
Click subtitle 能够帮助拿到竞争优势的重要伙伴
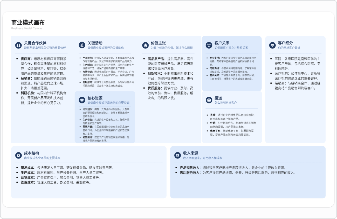coord(45,48)
